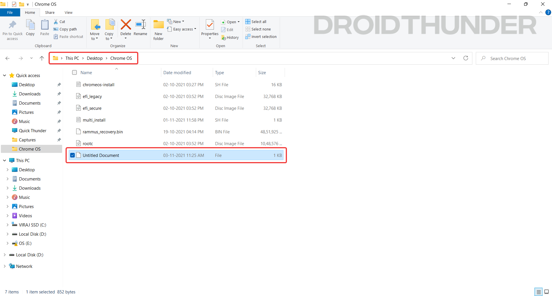The image size is (552, 296).
Task: Expand the Network tree node
Action: click(x=5, y=266)
